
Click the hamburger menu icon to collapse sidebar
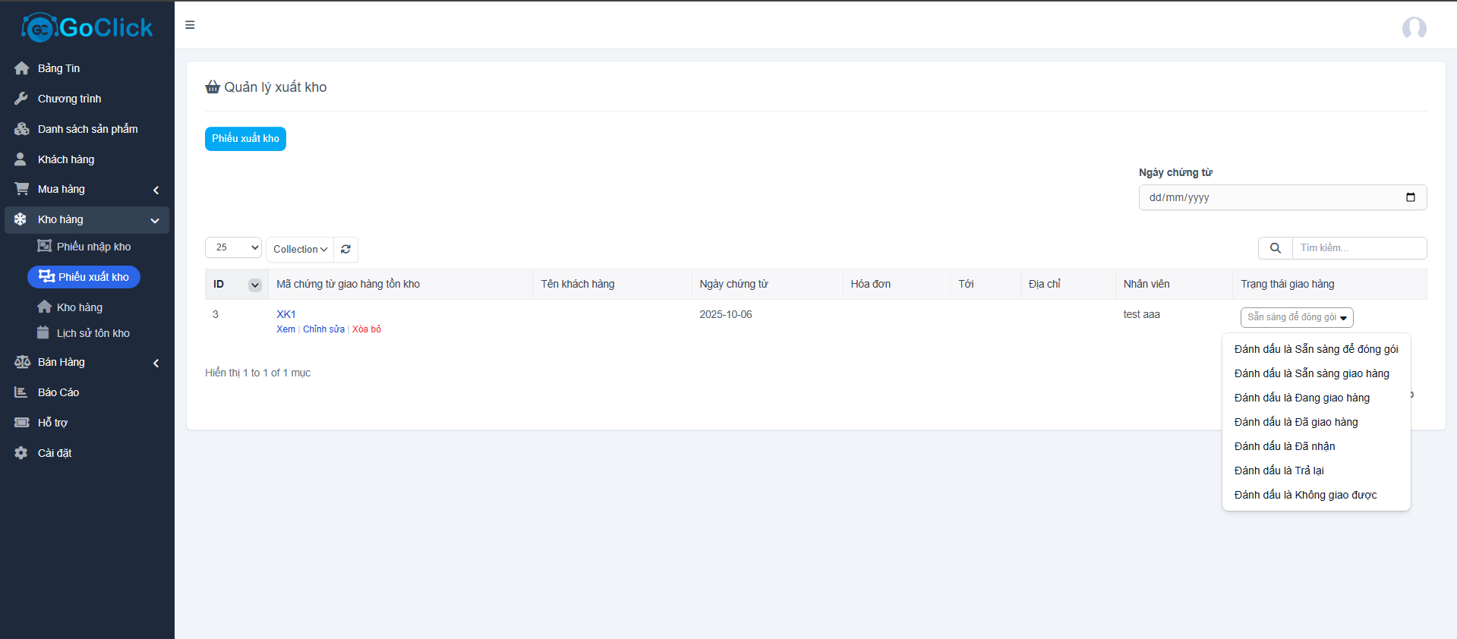190,25
